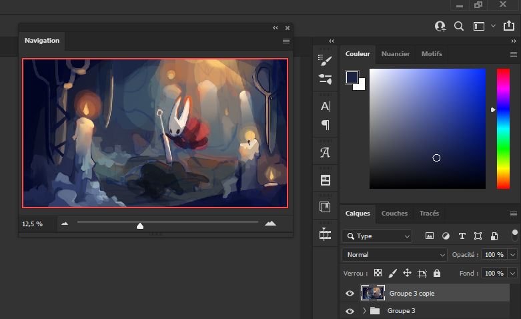Filter layers by type layer icon
This screenshot has width=521, height=319.
(462, 236)
